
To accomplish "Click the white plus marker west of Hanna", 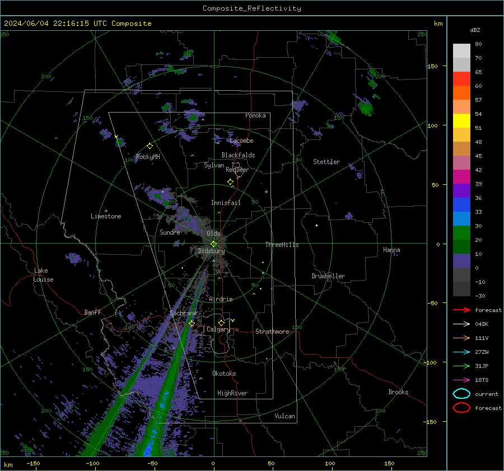I will (316, 225).
